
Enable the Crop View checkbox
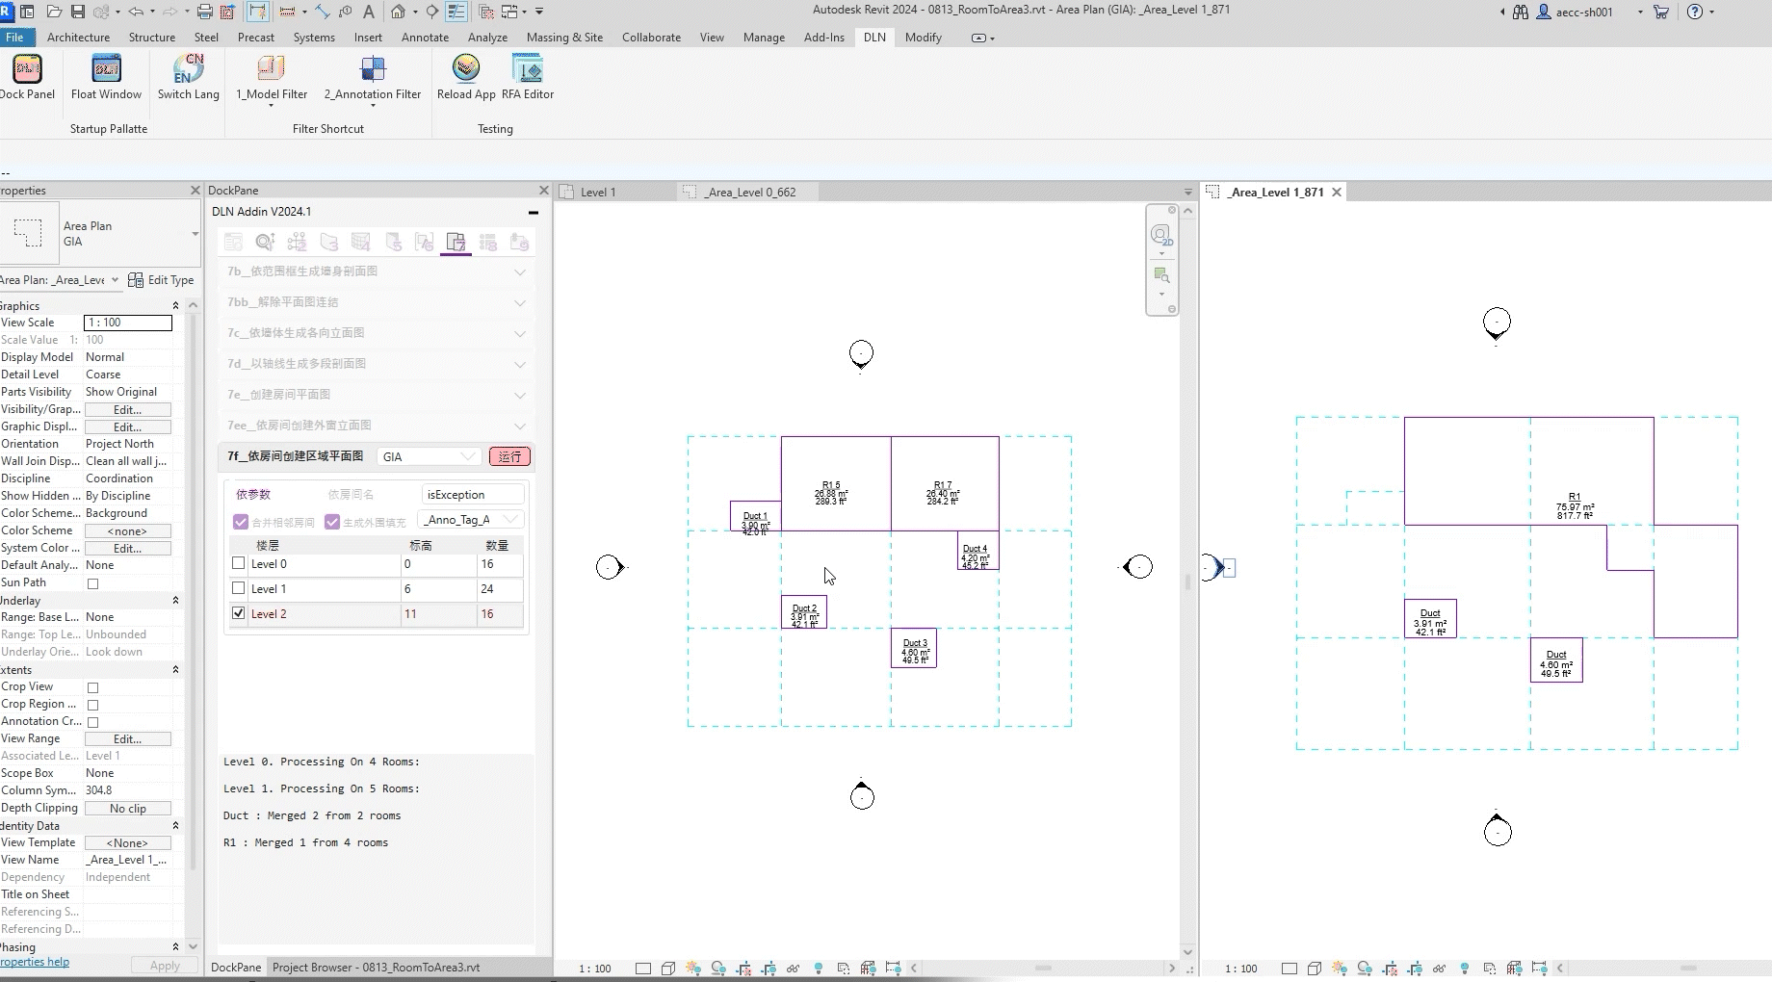pos(93,687)
